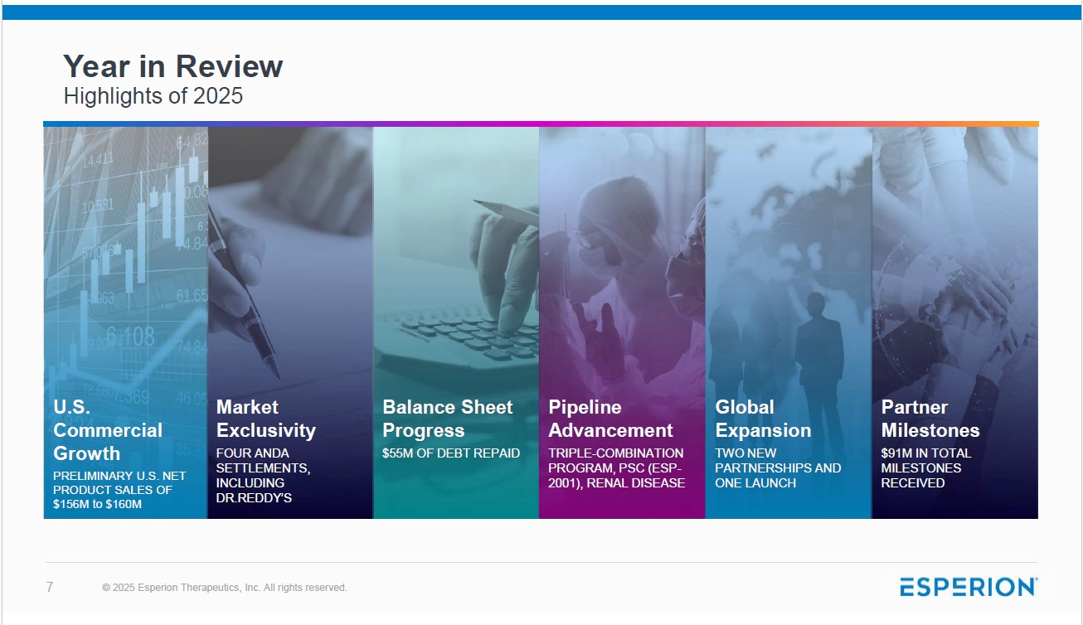This screenshot has width=1083, height=625.
Task: Select the "Year in Review" slide title
Action: [173, 66]
